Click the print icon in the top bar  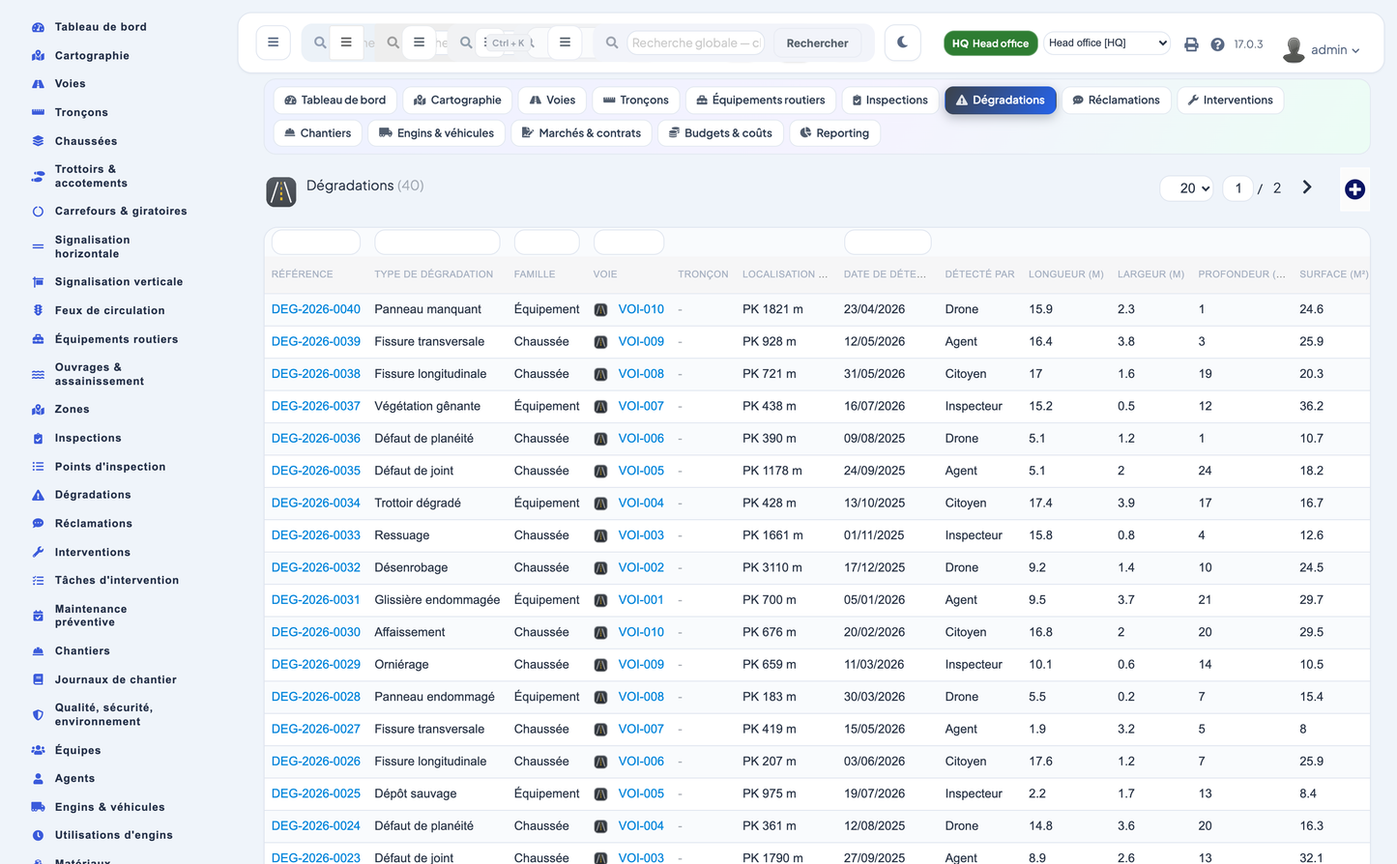pos(1191,44)
